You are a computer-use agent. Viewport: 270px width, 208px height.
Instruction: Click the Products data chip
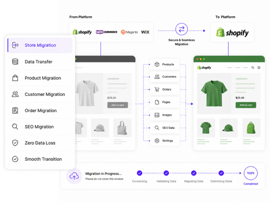click(x=165, y=64)
